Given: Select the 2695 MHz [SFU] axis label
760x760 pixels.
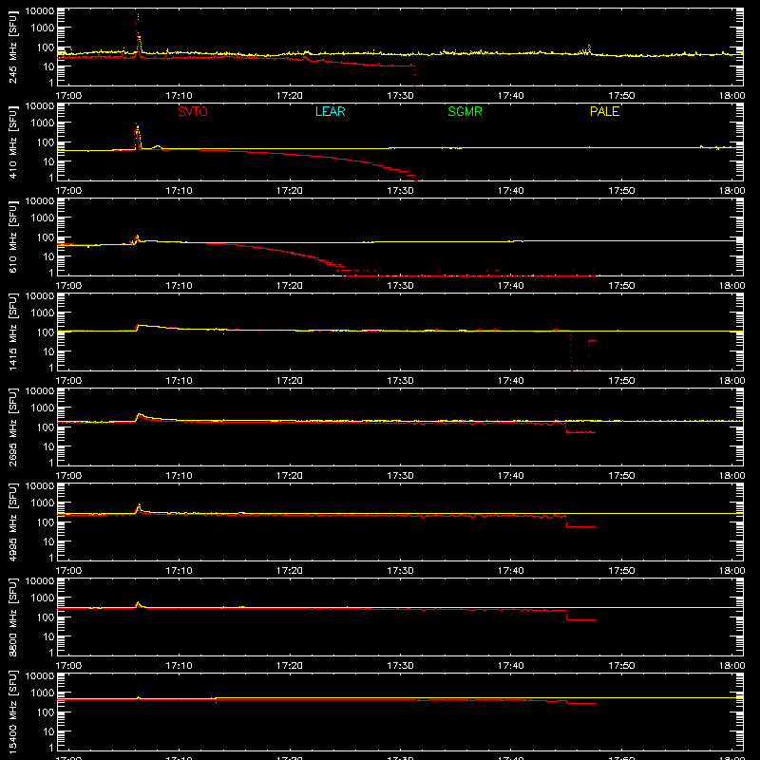Looking at the screenshot, I should [x=13, y=427].
